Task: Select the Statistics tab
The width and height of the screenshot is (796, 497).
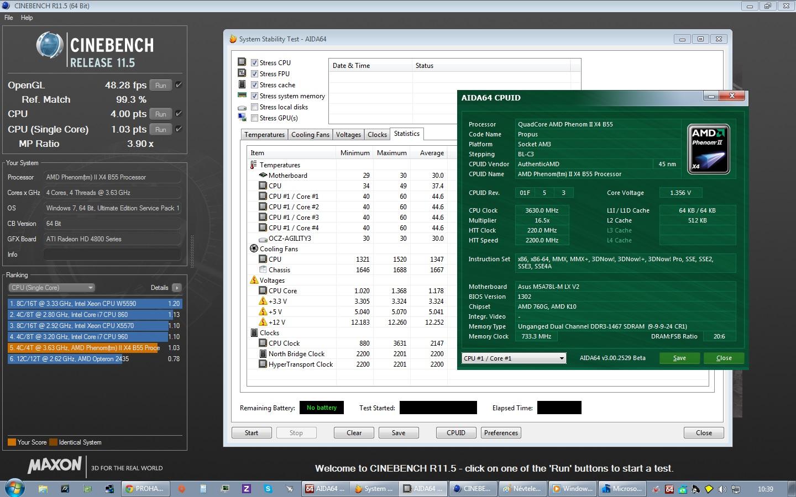Action: click(x=407, y=134)
